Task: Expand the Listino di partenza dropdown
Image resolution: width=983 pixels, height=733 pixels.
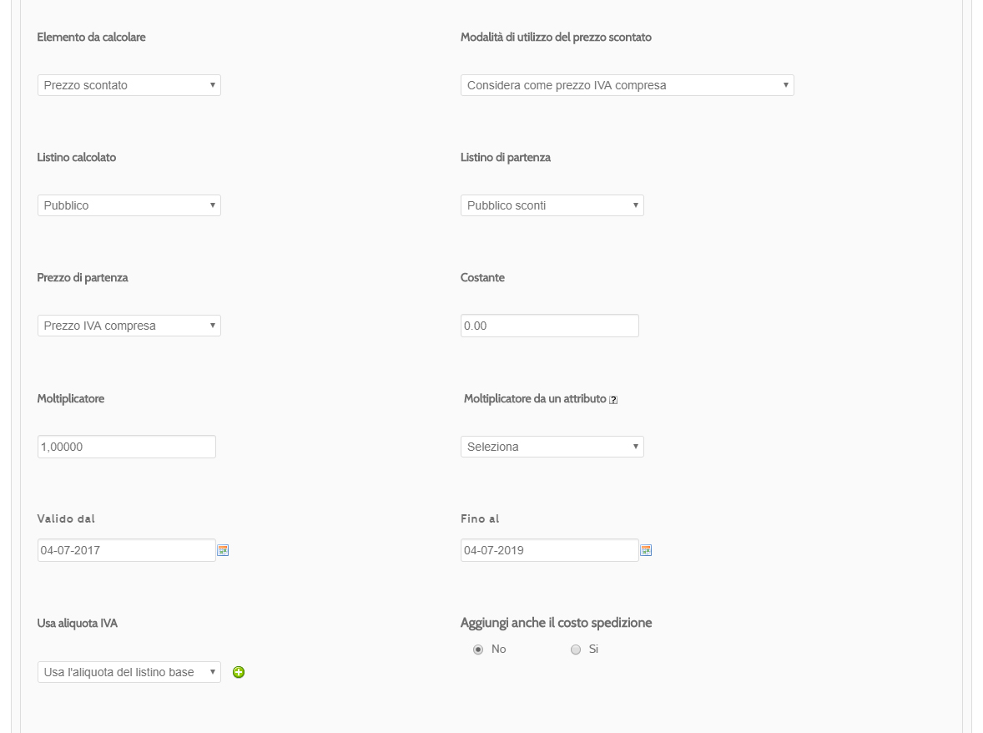Action: coord(552,205)
